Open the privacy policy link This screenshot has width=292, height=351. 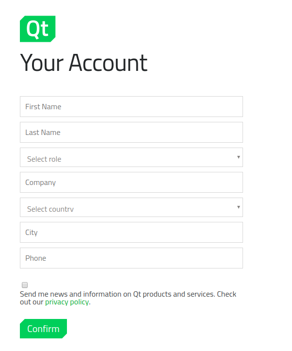click(67, 302)
